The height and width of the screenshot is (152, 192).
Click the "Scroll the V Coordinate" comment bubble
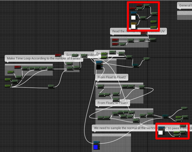82,55
